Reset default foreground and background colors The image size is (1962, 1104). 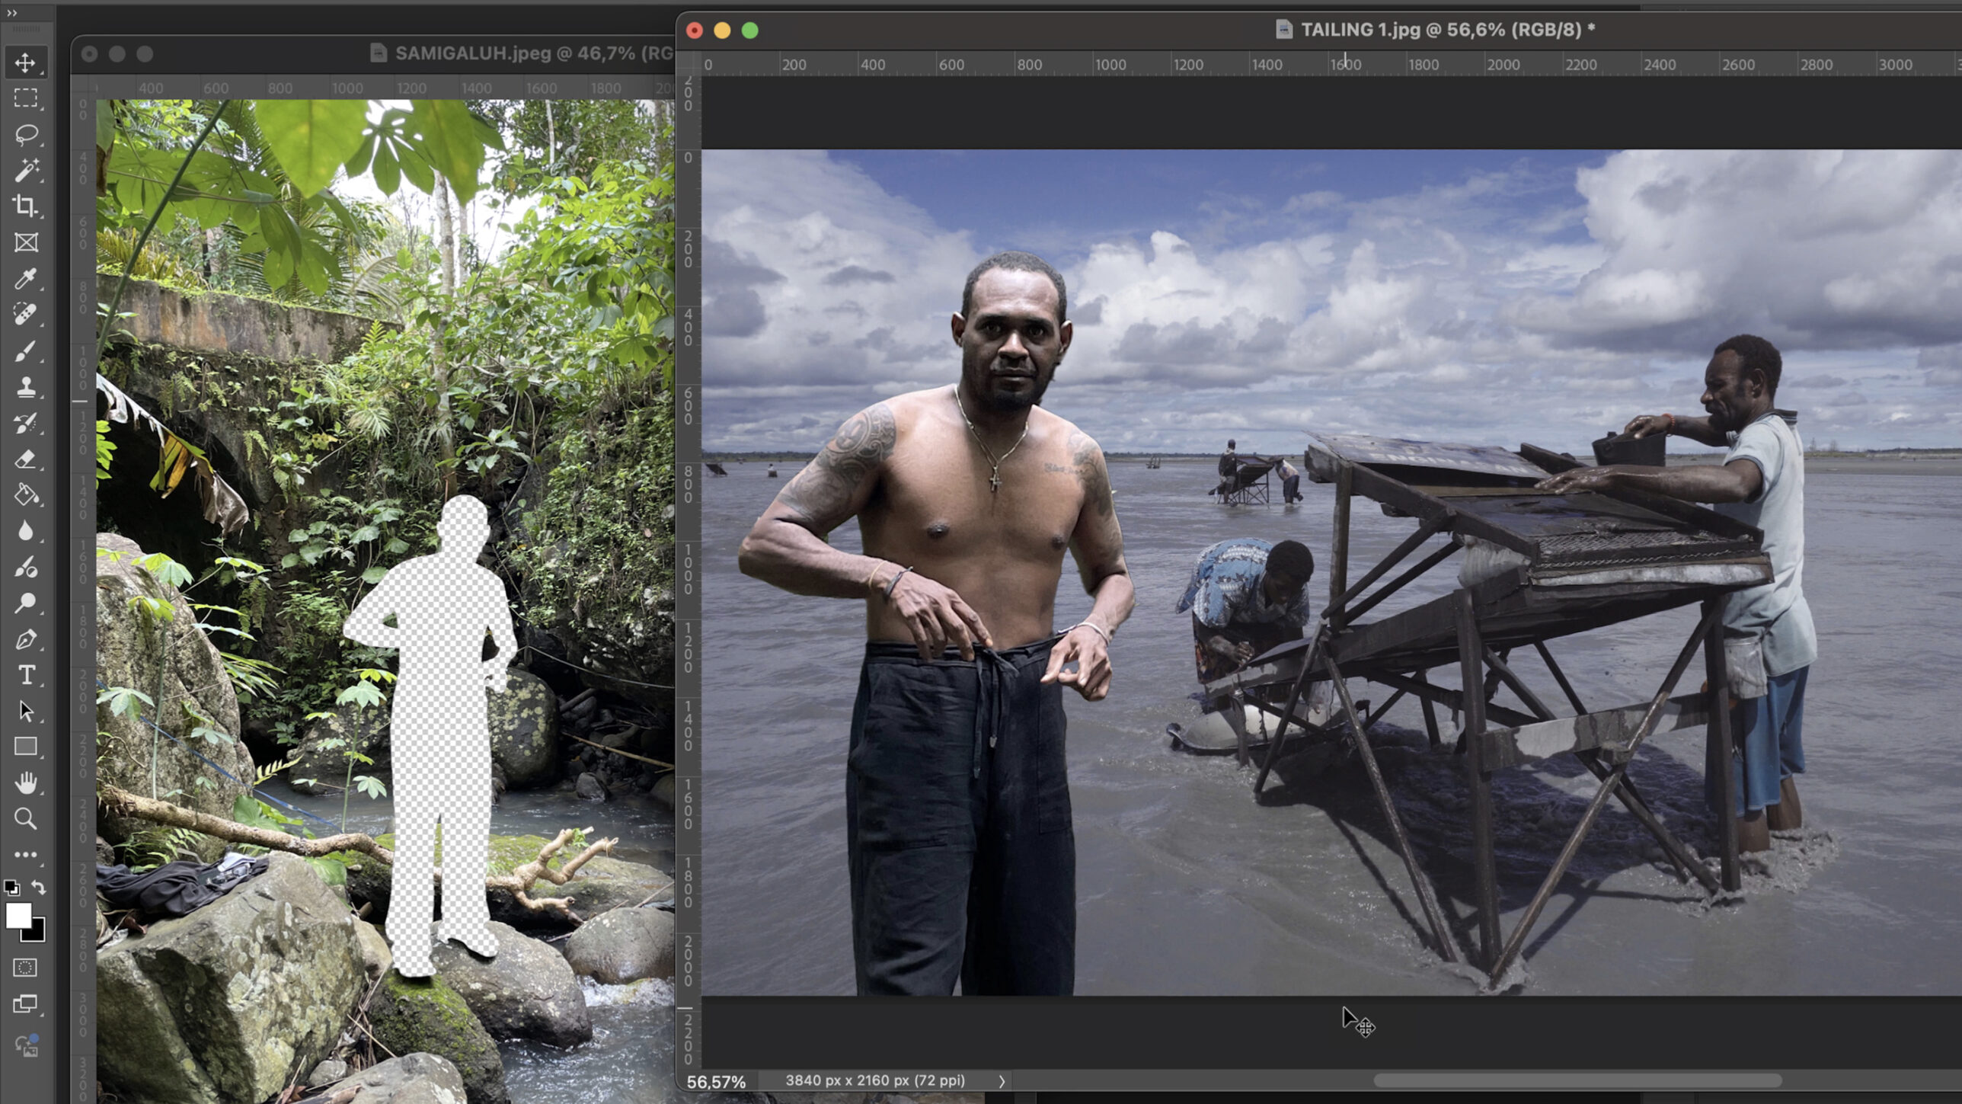point(11,888)
